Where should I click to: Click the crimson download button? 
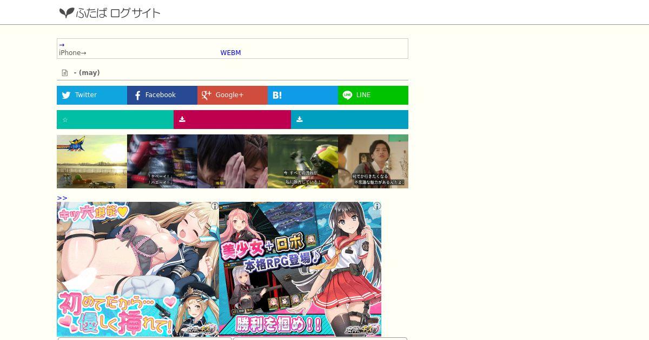[x=232, y=120]
